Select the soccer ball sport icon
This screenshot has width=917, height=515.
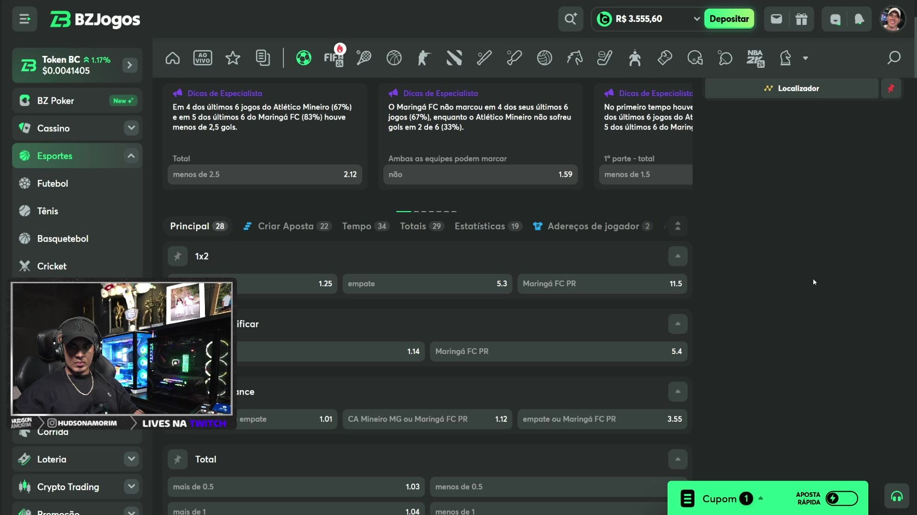pos(303,58)
